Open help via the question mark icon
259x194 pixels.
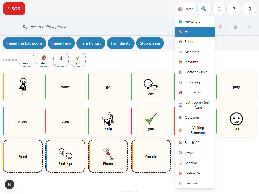tap(234, 8)
